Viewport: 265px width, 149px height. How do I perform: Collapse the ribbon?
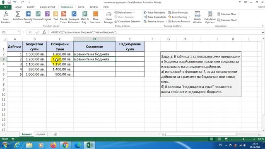point(263,26)
